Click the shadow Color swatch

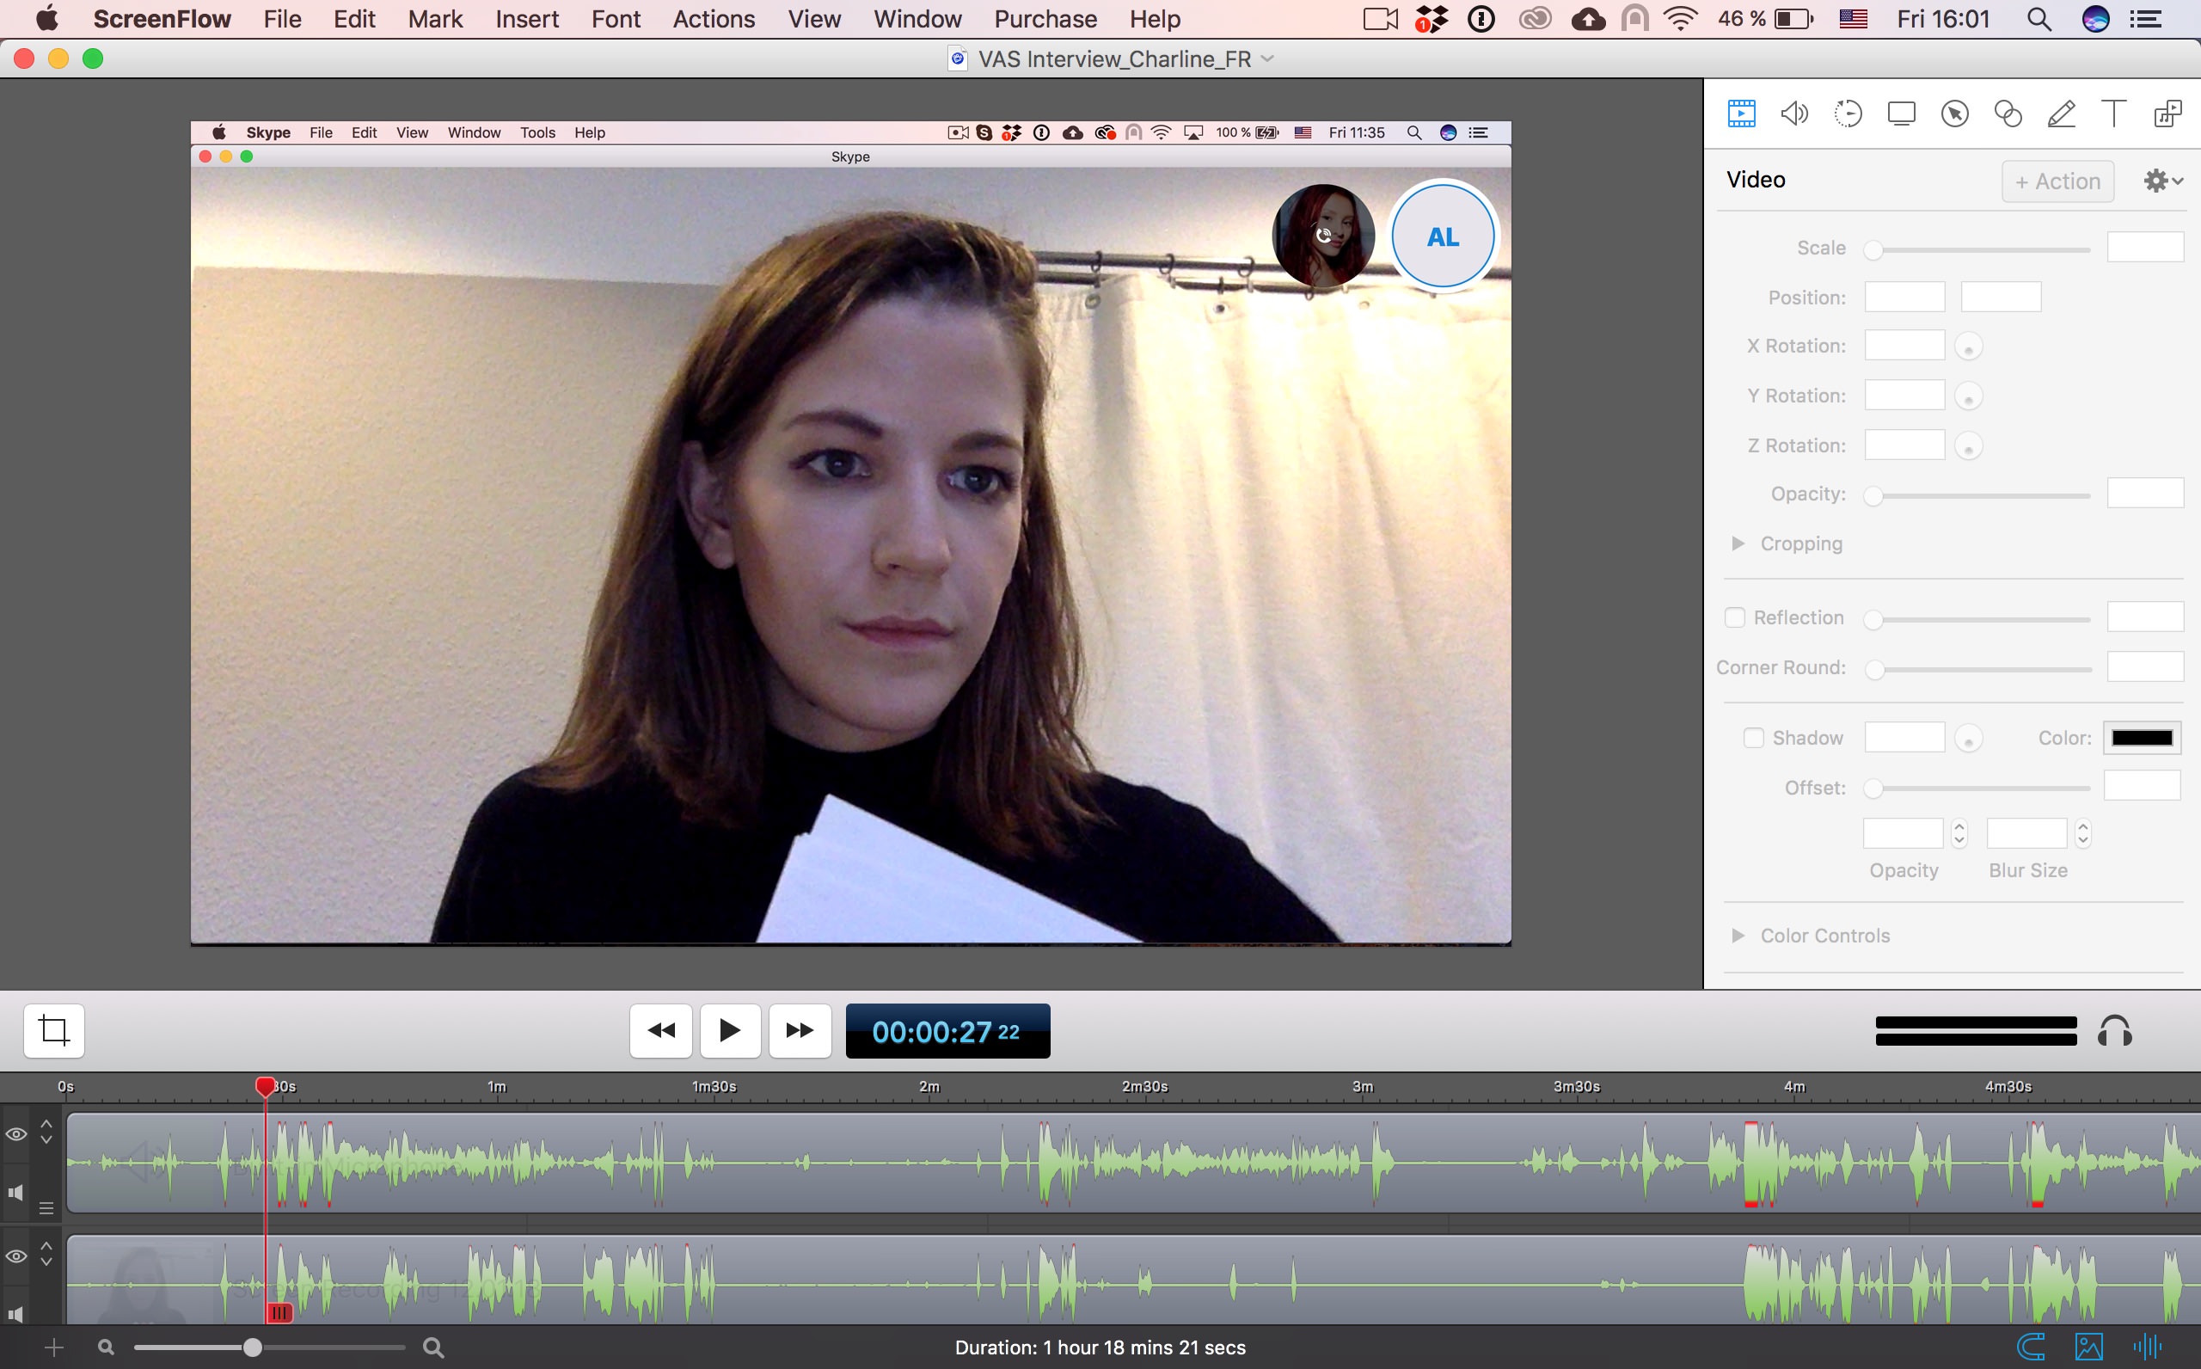[x=2142, y=738]
